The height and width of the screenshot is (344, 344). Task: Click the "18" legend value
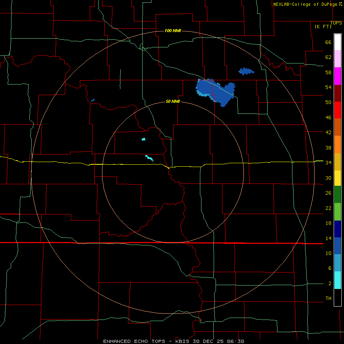[x=328, y=223]
